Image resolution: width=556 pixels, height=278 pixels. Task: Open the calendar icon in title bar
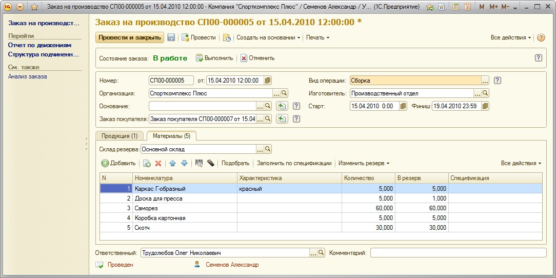pyautogui.click(x=467, y=7)
